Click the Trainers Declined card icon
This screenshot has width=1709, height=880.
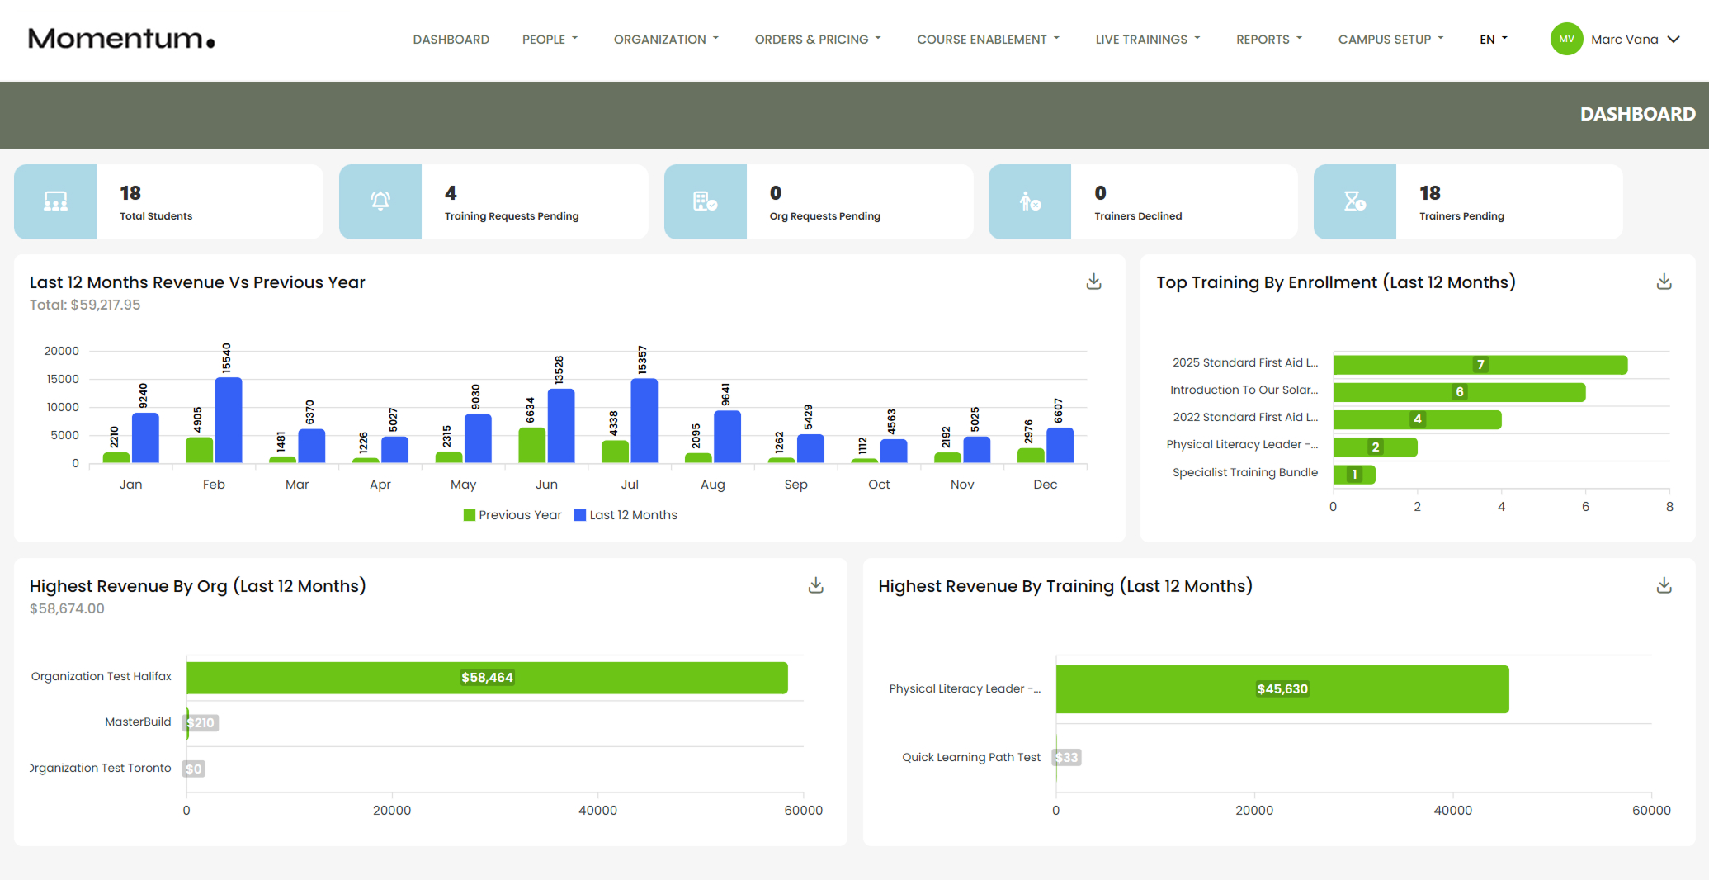click(1030, 201)
